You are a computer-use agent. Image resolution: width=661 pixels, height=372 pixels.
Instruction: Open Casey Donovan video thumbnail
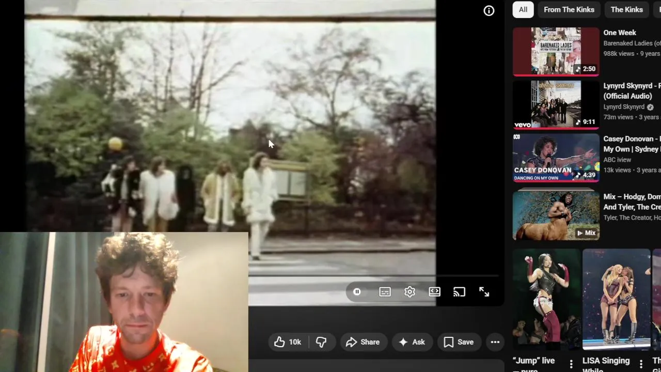pos(556,158)
